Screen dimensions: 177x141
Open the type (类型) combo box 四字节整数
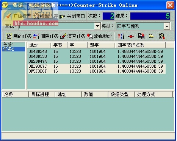(143, 26)
